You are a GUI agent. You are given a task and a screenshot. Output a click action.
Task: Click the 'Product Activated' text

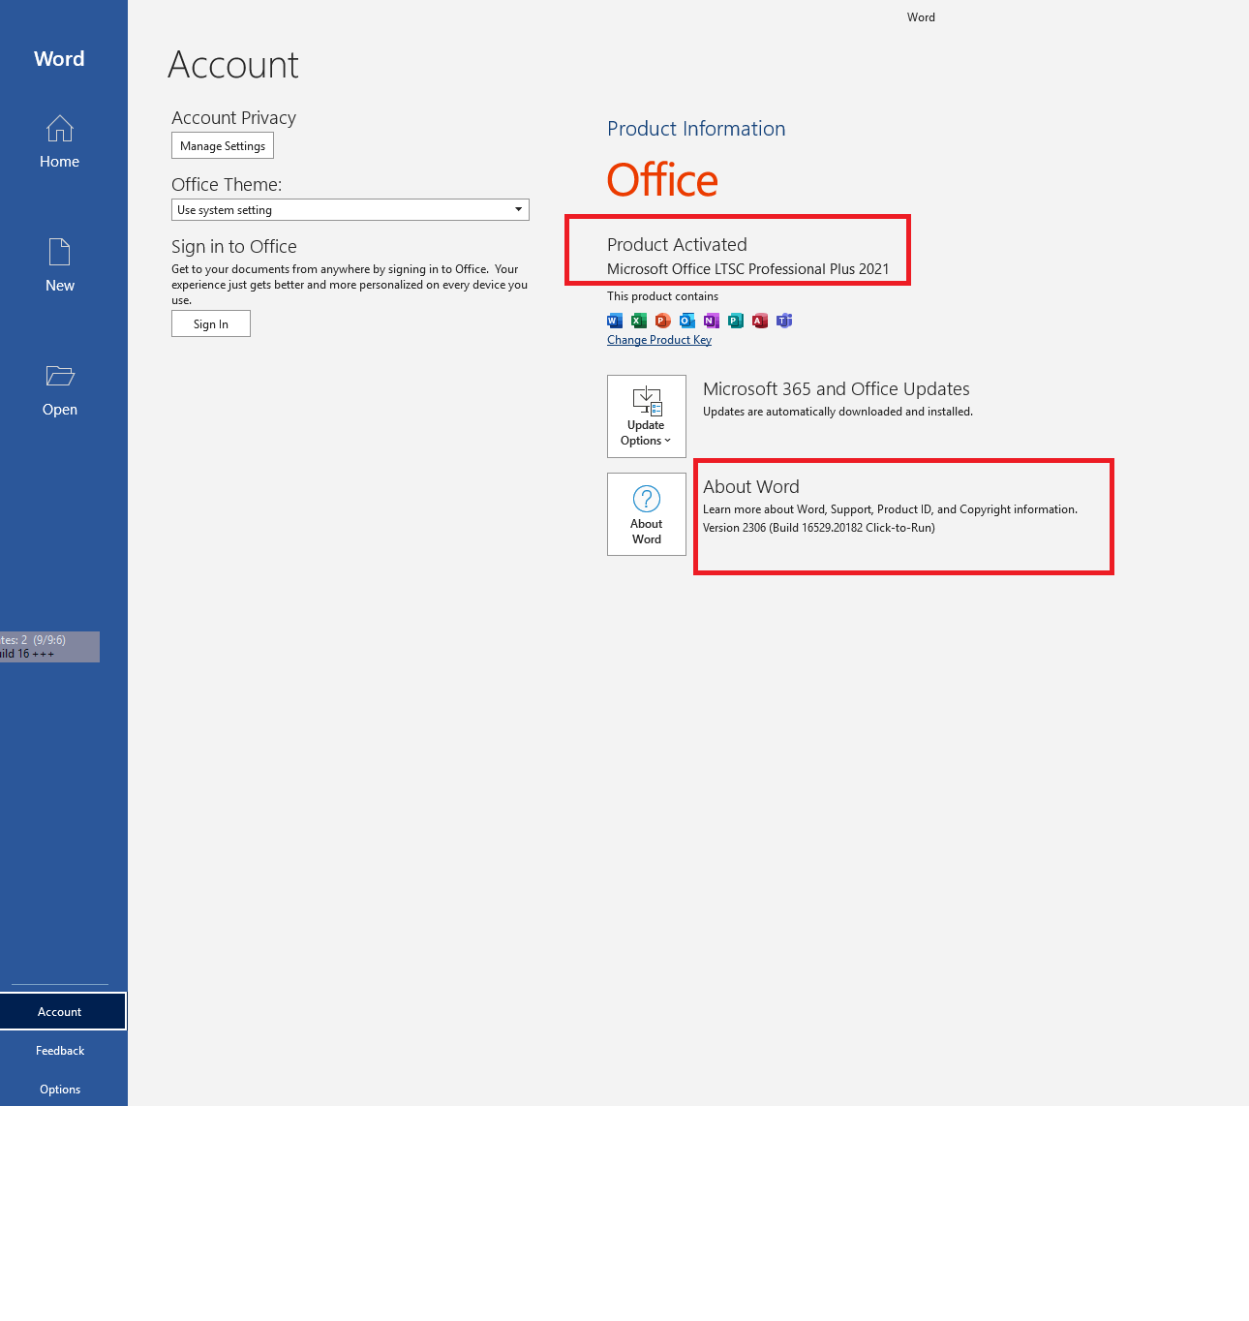[677, 245]
